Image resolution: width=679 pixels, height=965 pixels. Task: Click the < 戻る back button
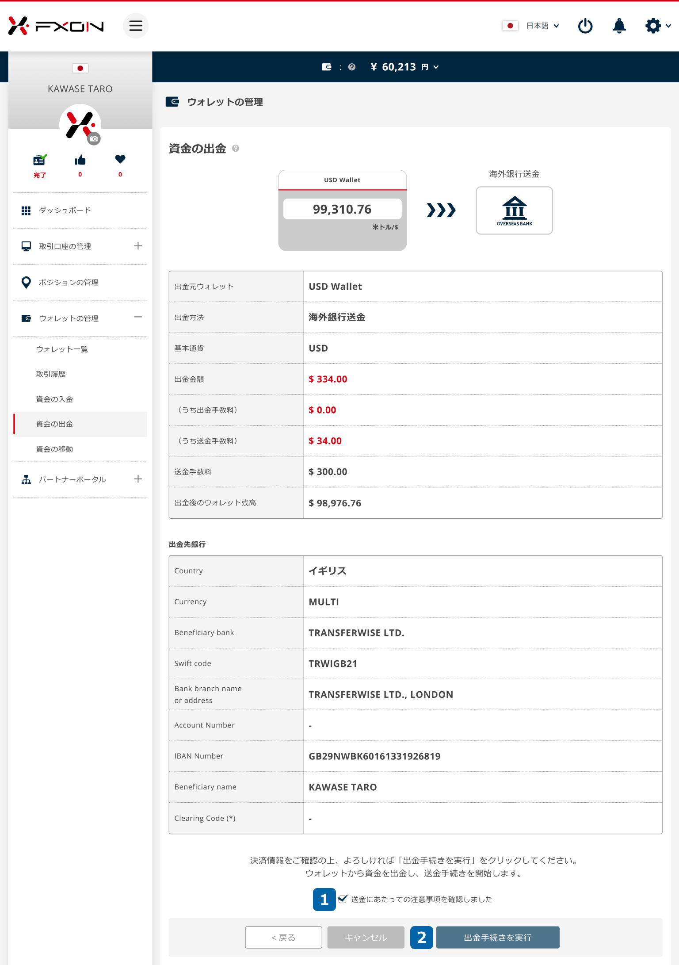[284, 938]
